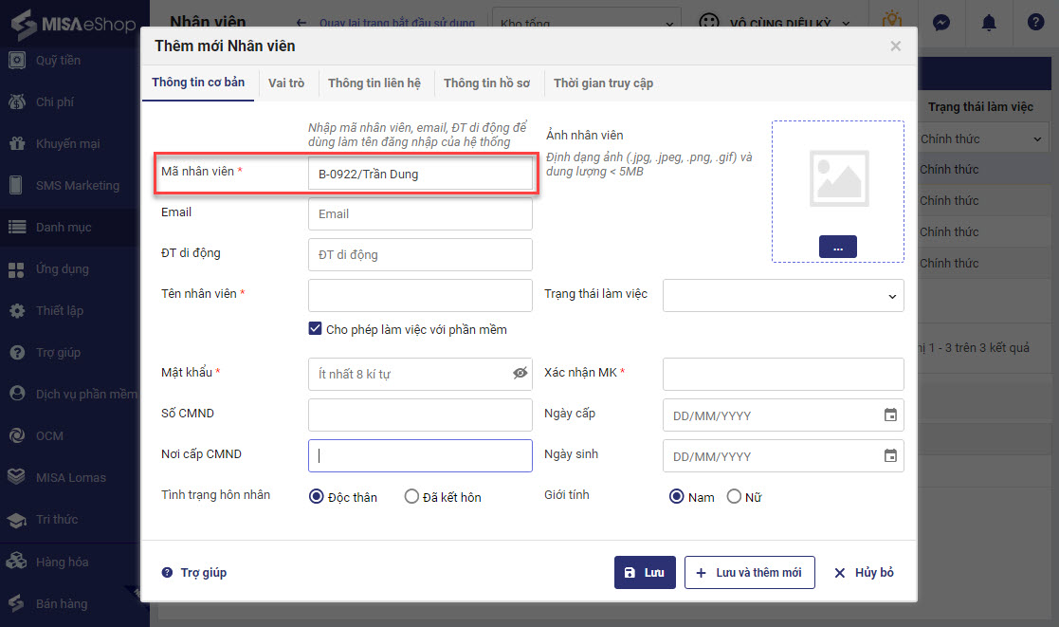Click the employee photo placeholder

point(839,178)
